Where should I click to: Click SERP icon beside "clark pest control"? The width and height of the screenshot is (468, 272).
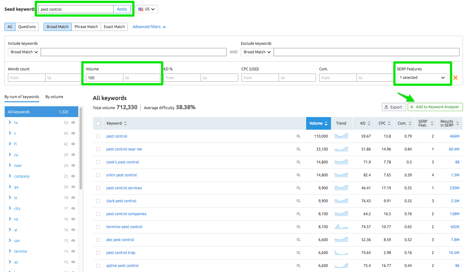pos(298,201)
